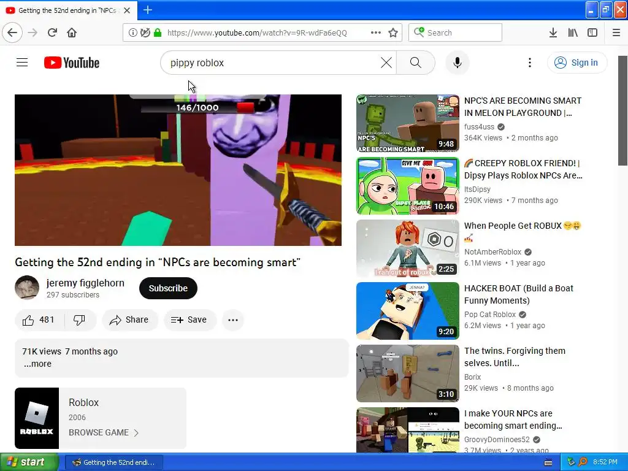This screenshot has height=471, width=628.
Task: Bookmark this page with the star icon
Action: (393, 33)
